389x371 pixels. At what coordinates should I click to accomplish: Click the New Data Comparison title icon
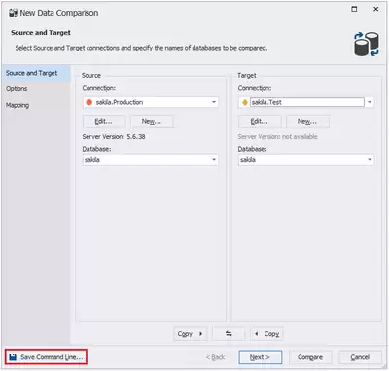pyautogui.click(x=13, y=13)
